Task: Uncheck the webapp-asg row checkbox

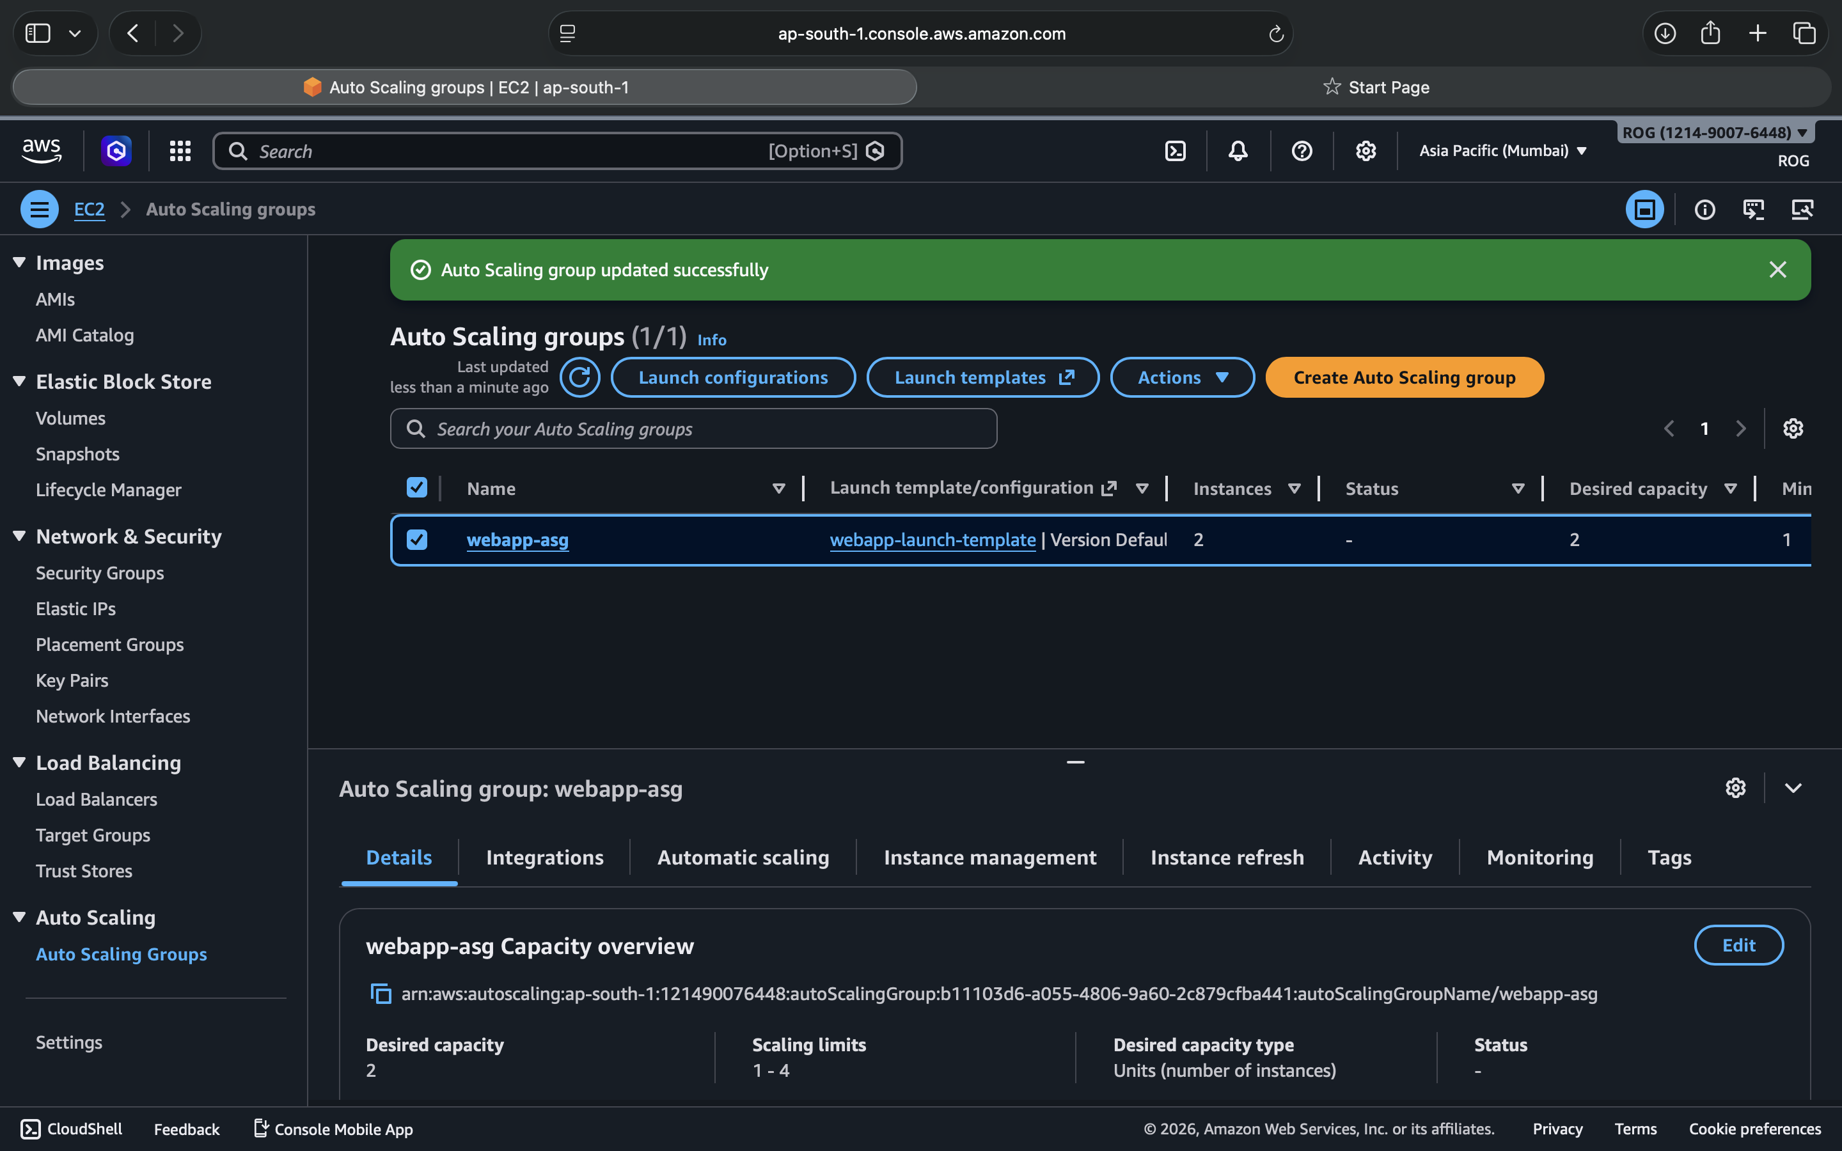Action: [417, 540]
